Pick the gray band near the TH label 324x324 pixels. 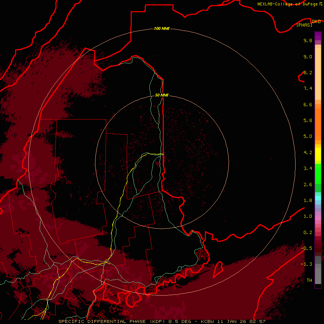318,276
